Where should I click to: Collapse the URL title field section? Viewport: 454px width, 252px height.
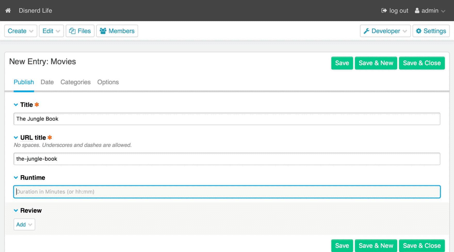click(x=16, y=138)
